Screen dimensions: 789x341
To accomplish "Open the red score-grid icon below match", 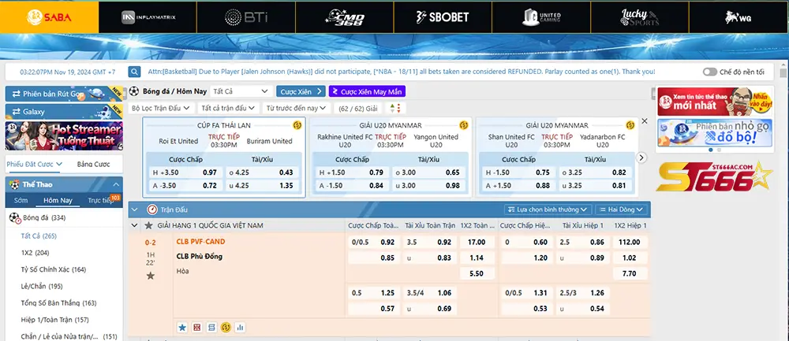I will tap(196, 328).
